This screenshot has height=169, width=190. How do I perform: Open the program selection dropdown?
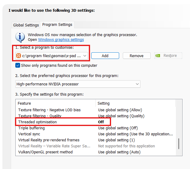[x=85, y=56]
